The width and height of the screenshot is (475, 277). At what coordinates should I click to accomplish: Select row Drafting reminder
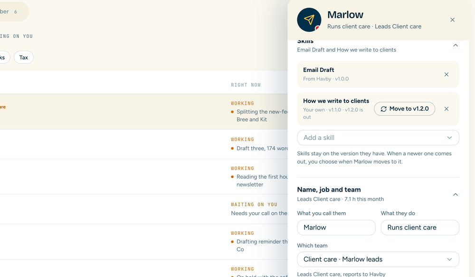click(143, 241)
